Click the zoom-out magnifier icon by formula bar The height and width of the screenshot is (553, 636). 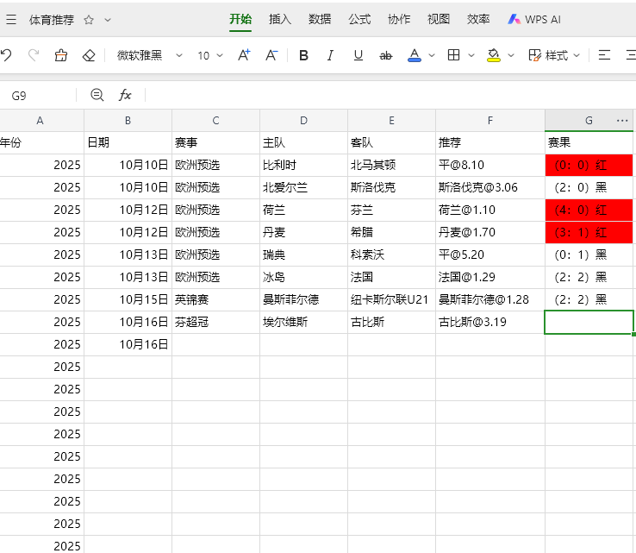[97, 96]
